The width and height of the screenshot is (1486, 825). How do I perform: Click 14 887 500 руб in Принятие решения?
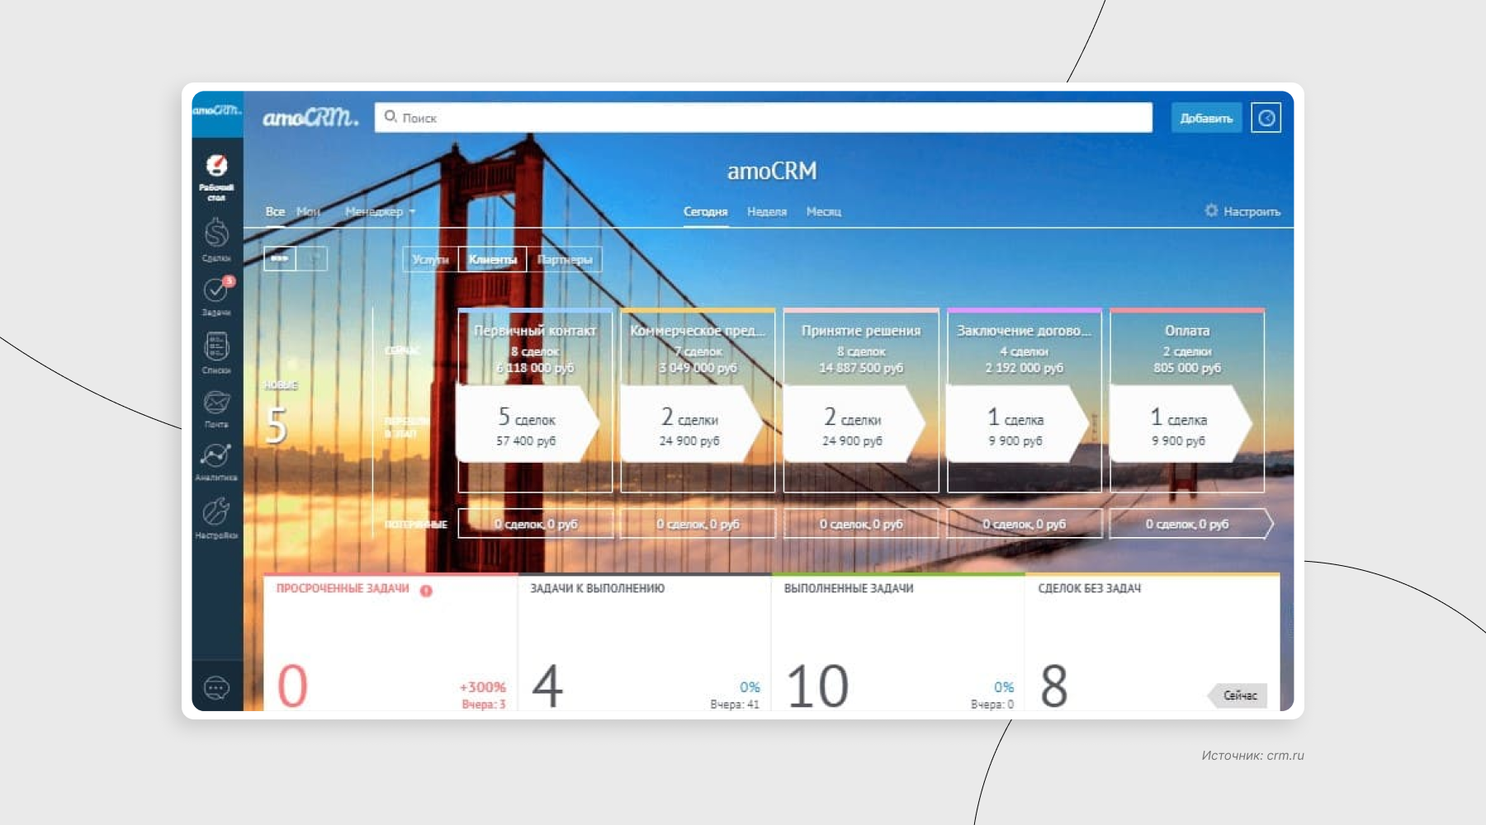pos(861,368)
